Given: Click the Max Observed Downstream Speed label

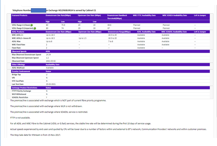Looking at the screenshot, I should (x=26, y=55).
